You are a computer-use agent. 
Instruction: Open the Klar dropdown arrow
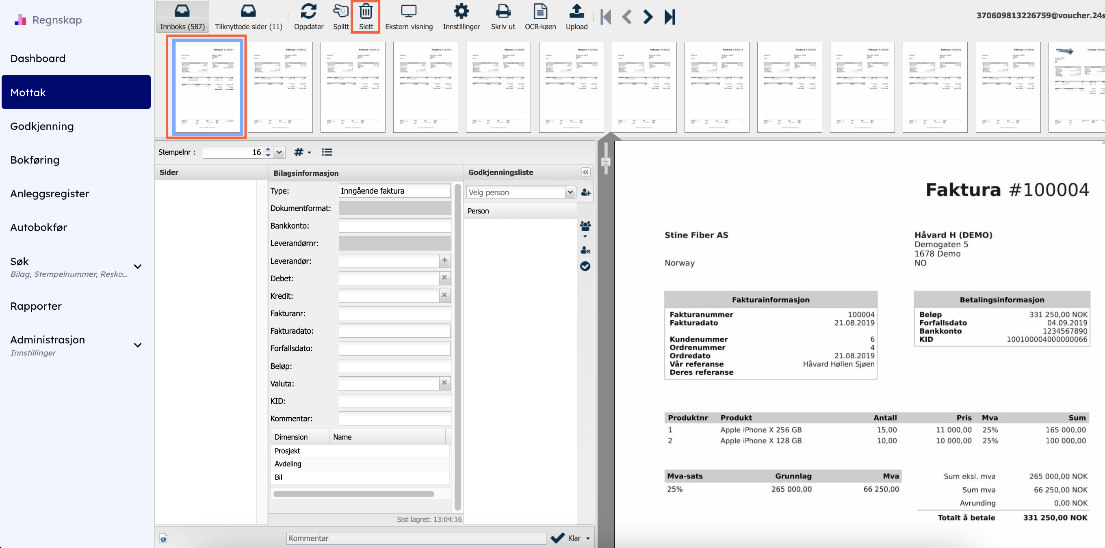588,539
